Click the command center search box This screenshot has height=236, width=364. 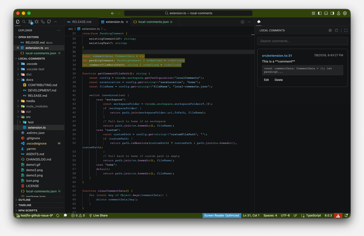[x=188, y=13]
